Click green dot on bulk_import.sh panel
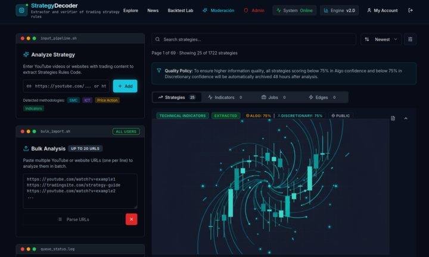The image size is (429, 257). (x=34, y=131)
